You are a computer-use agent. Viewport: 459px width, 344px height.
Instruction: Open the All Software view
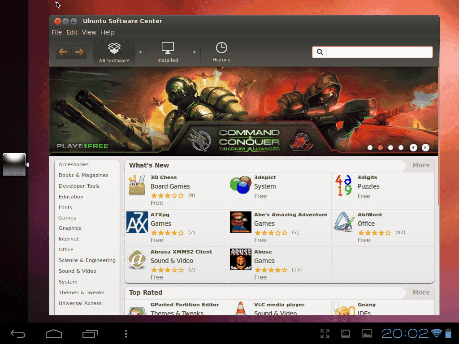coord(114,53)
